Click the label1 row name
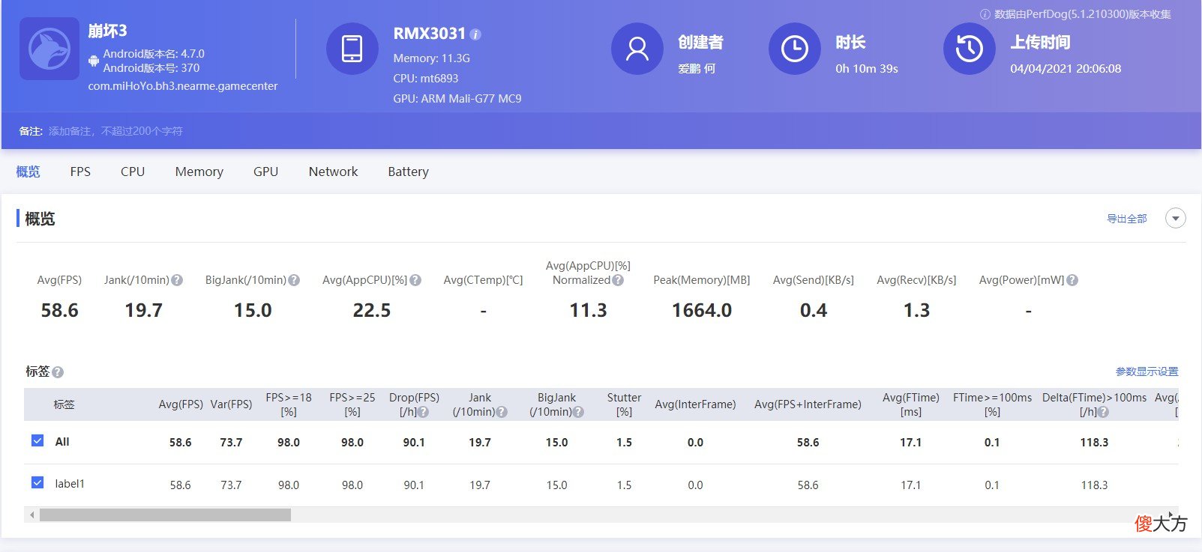Viewport: 1202px width, 552px height. coord(70,484)
